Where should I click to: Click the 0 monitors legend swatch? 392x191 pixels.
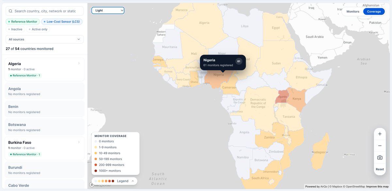(x=96, y=141)
